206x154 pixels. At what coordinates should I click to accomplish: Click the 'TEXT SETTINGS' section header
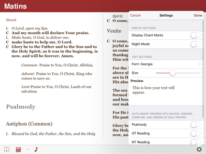pos(142,57)
